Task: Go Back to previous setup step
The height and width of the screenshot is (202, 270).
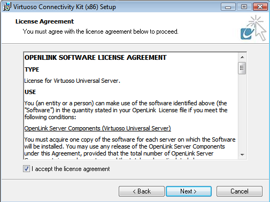Action: point(142,191)
